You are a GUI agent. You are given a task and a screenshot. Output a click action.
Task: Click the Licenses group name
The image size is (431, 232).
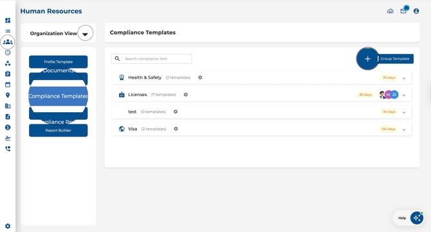pyautogui.click(x=138, y=94)
